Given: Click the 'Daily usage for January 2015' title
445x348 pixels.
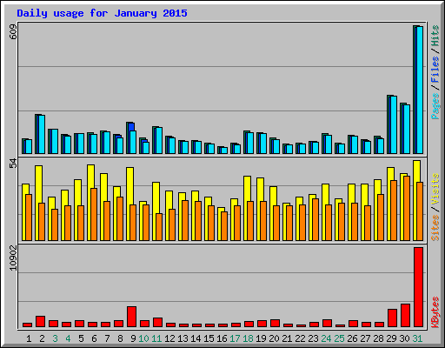Looking at the screenshot, I should (102, 13).
